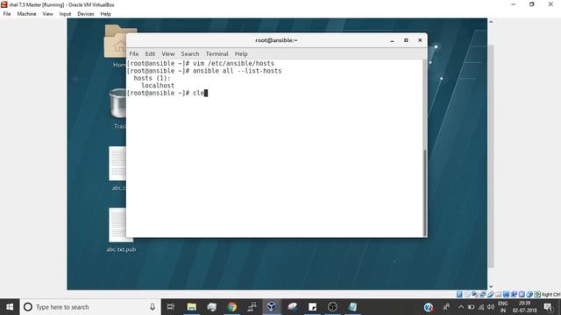Open the People tray icon
The height and width of the screenshot is (315, 561).
(446, 307)
